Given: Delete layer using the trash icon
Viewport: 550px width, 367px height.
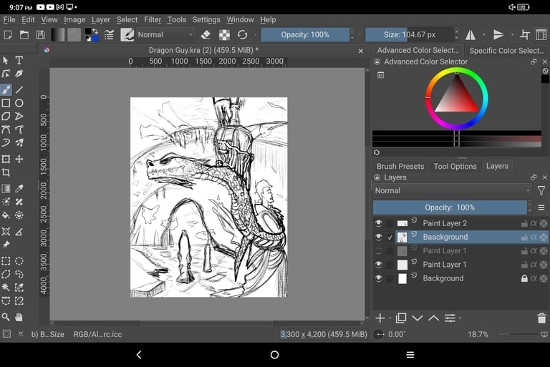Looking at the screenshot, I should [541, 318].
